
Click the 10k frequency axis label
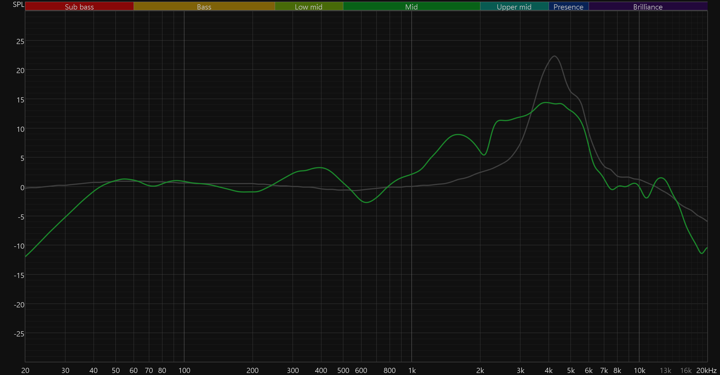(x=639, y=370)
